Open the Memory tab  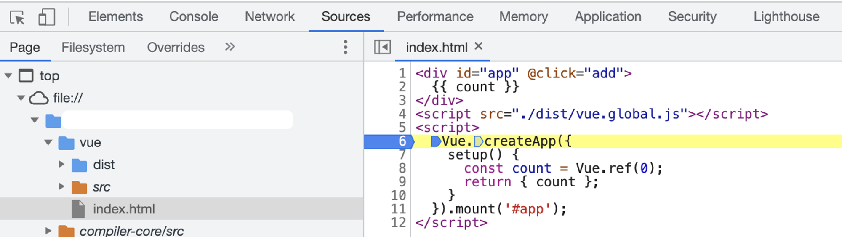[x=523, y=16]
